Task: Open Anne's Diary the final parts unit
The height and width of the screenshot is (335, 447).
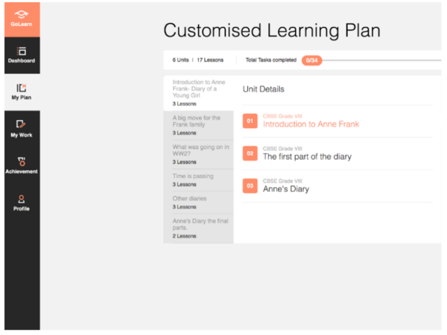Action: (x=198, y=228)
